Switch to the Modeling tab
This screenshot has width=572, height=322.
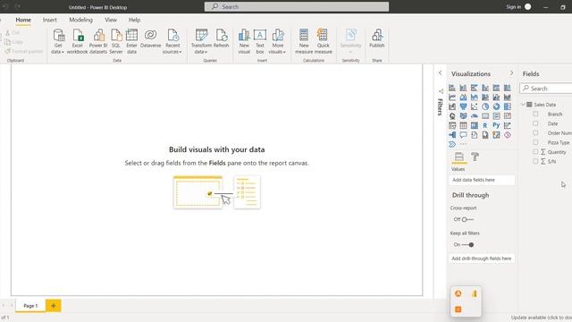(x=81, y=20)
